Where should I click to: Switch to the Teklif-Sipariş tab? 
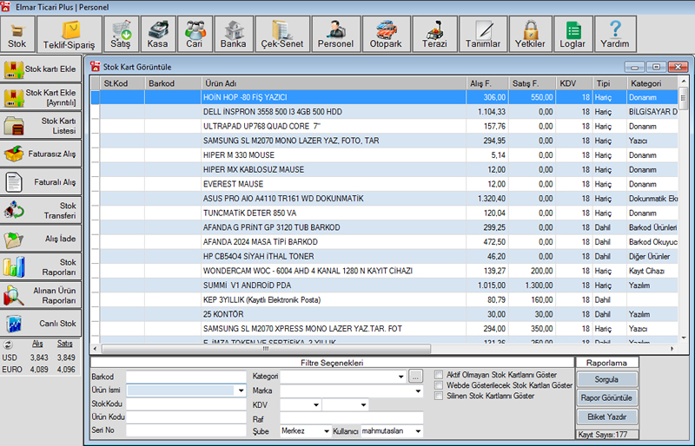point(69,34)
